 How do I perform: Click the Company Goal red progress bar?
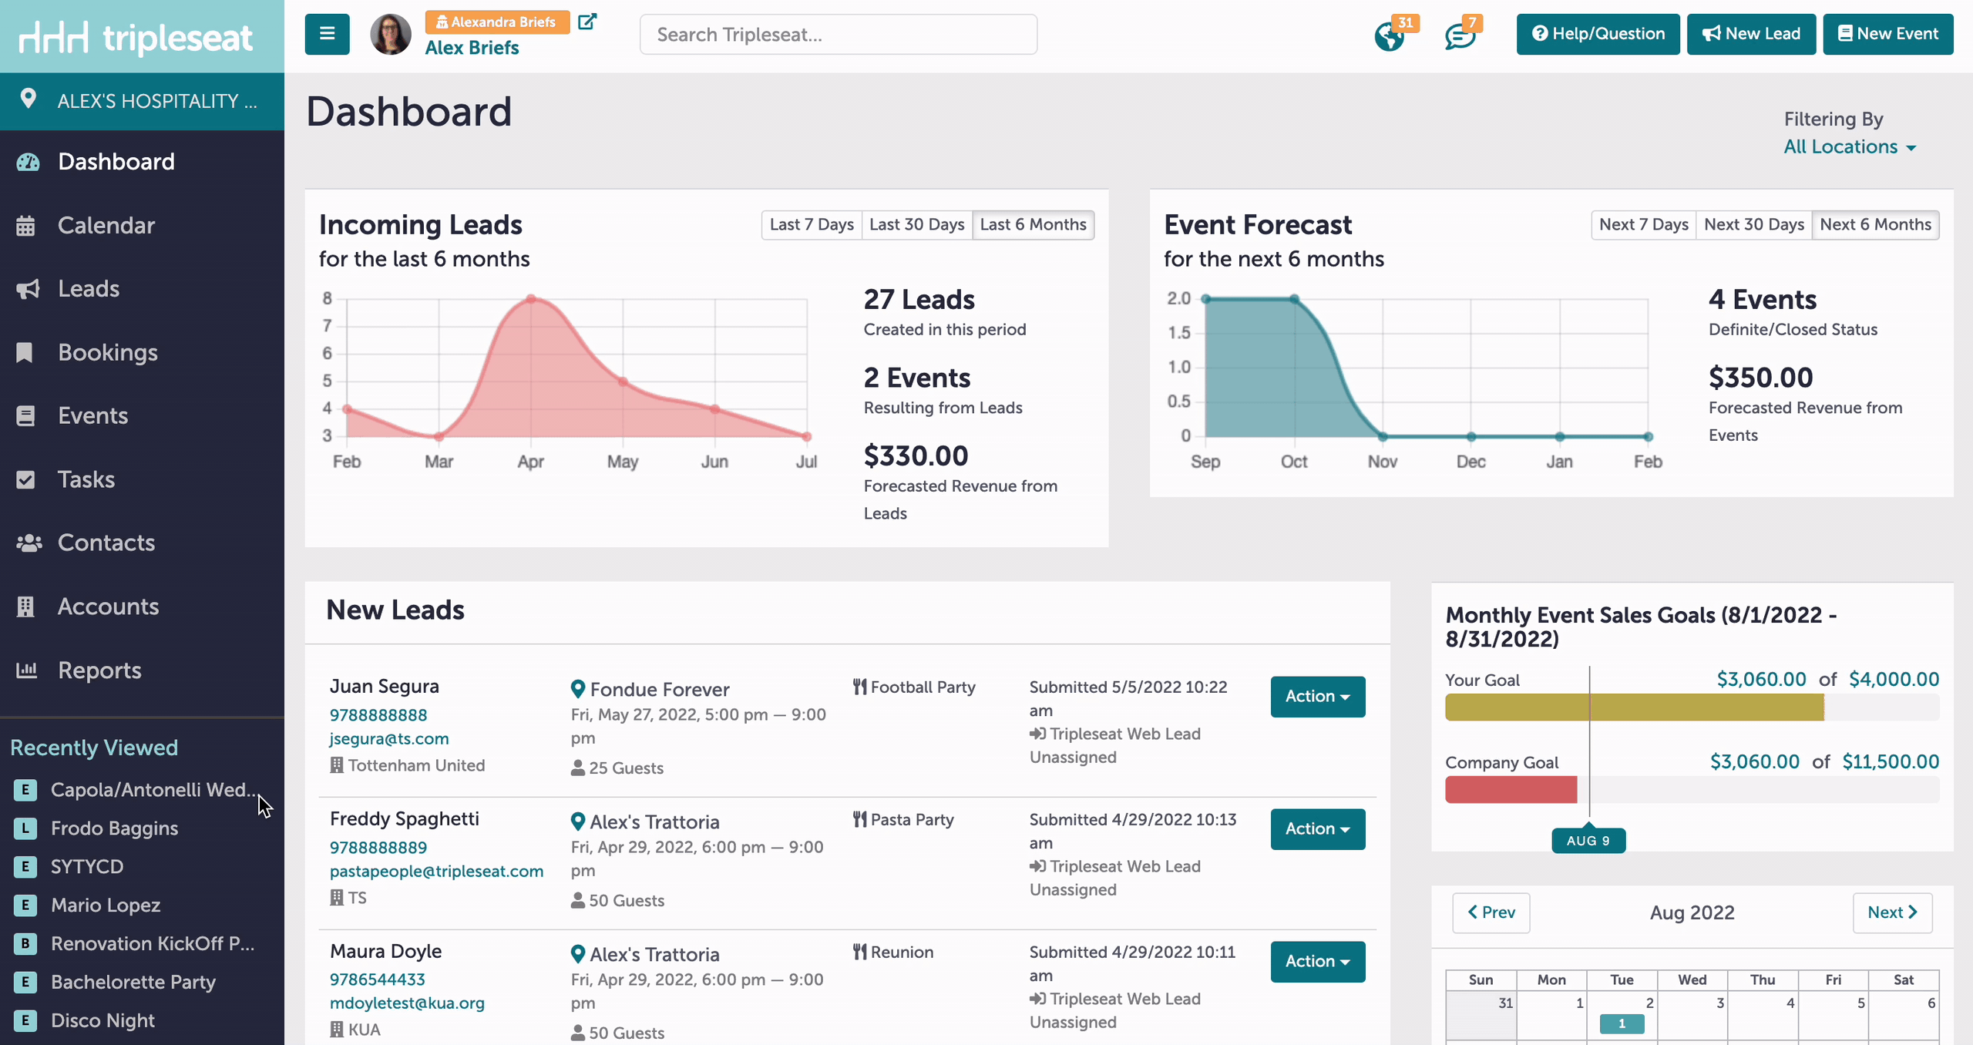[x=1511, y=790]
